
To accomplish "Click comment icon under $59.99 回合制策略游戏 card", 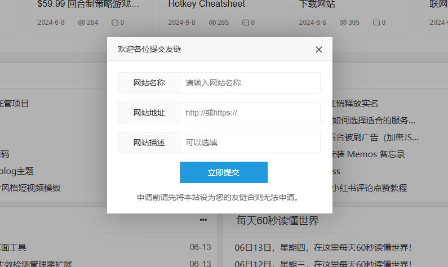I will coord(115,23).
